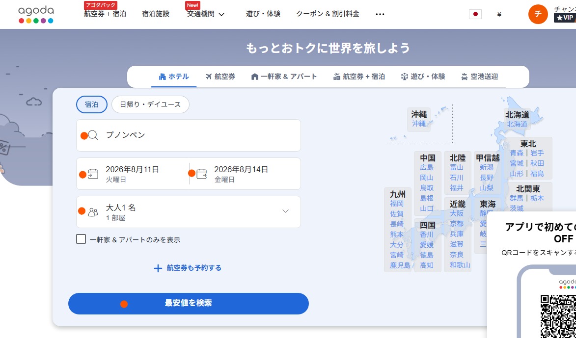Screen dimensions: 576x338
Task: Click the plus icon beside 航空券も予約する
Action: [x=158, y=268]
